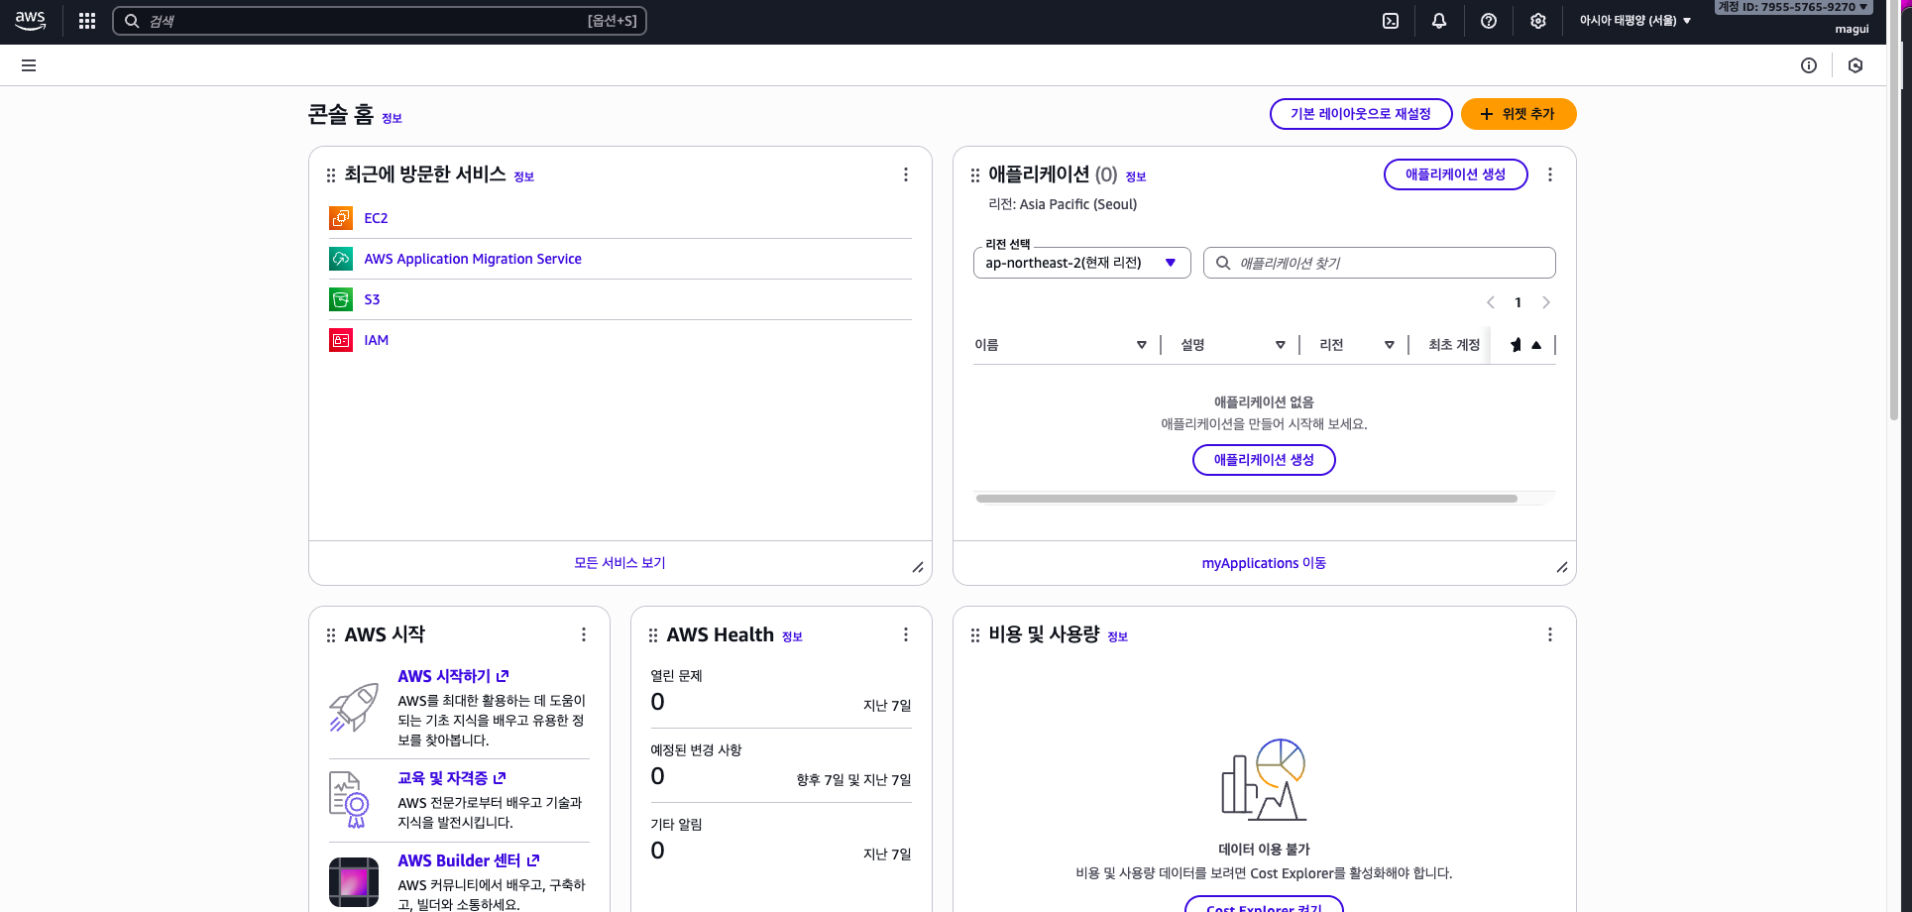Open options menu for applications widget
This screenshot has width=1912, height=912.
pyautogui.click(x=1550, y=174)
